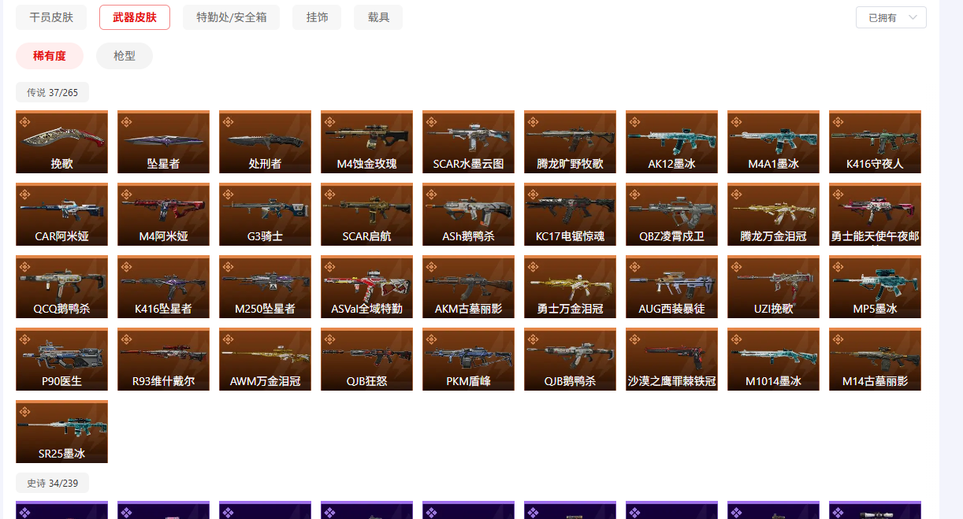The width and height of the screenshot is (963, 519).
Task: Select the KC17电锯惊魂 skin card
Action: 570,214
